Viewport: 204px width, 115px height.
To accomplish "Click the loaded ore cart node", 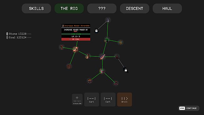I will pyautogui.click(x=90, y=81).
